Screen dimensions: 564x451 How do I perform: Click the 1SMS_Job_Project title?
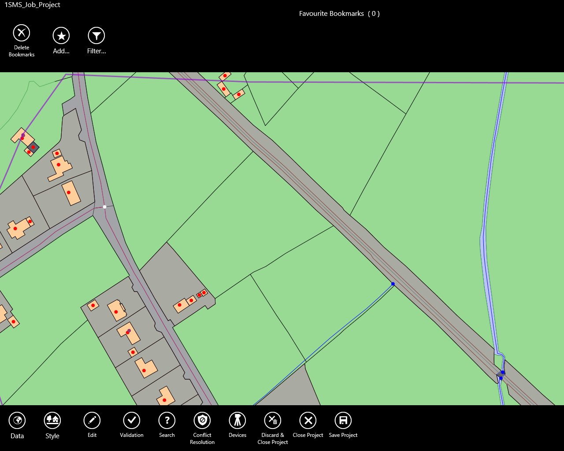[x=32, y=5]
